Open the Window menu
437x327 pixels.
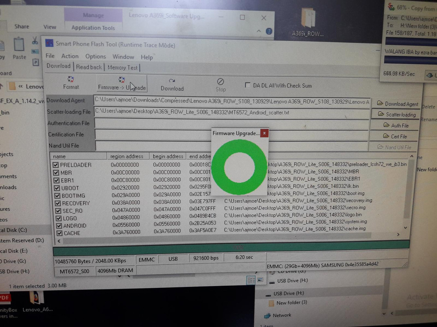pos(123,57)
